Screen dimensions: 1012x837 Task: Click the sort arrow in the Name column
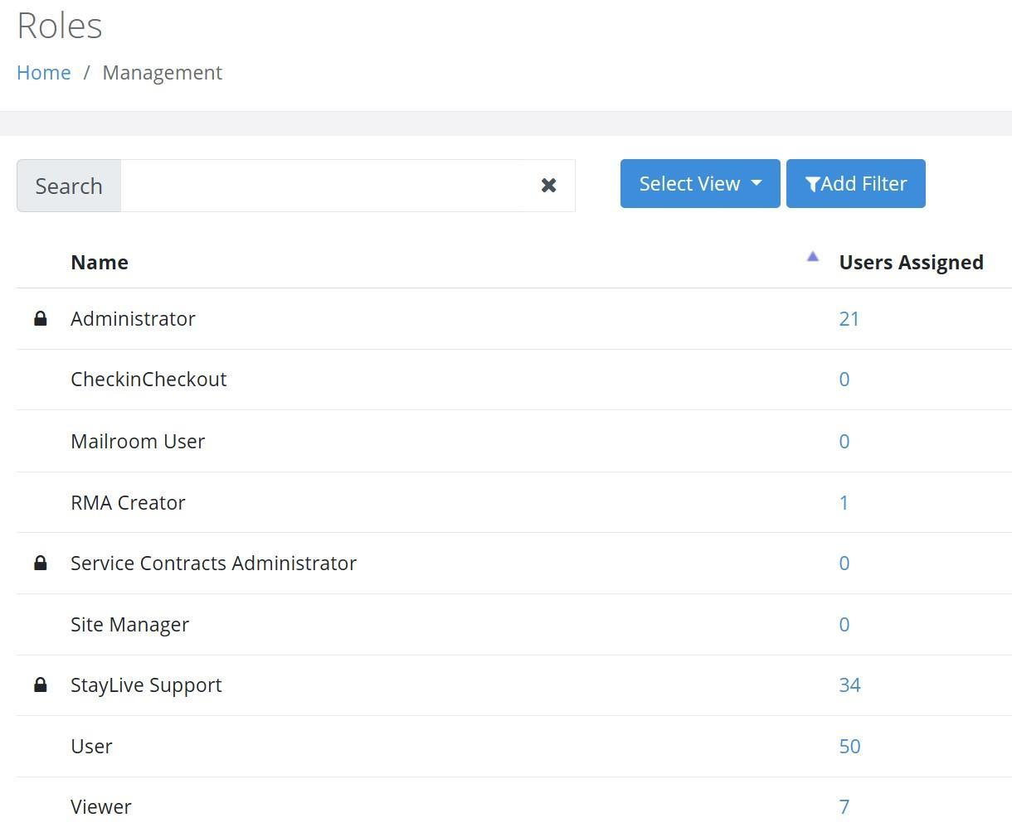click(x=813, y=257)
